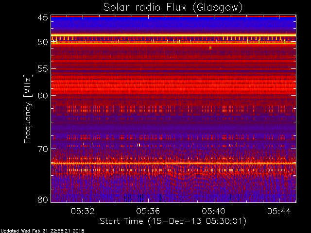Click the '45' frequency axis label
Viewport: 311px width, 233px height.
[43, 17]
